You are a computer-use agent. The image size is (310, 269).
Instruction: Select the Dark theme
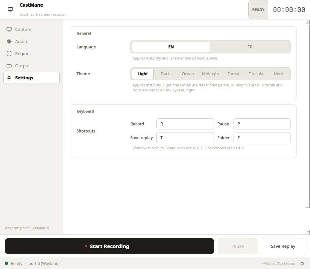click(x=165, y=74)
